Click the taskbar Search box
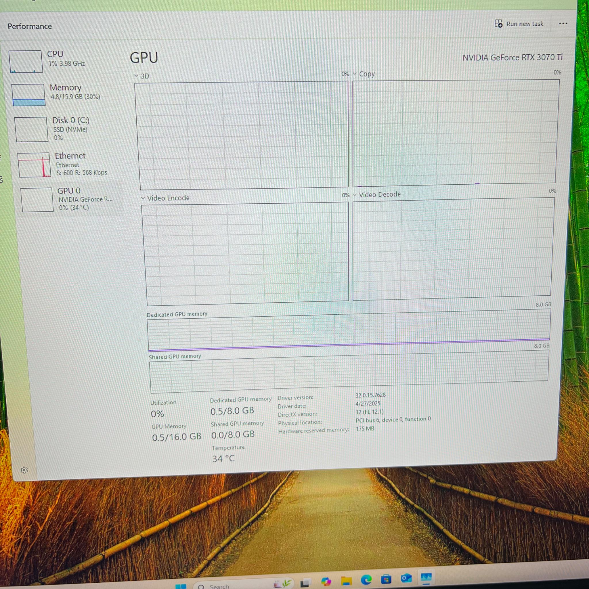 (232, 585)
